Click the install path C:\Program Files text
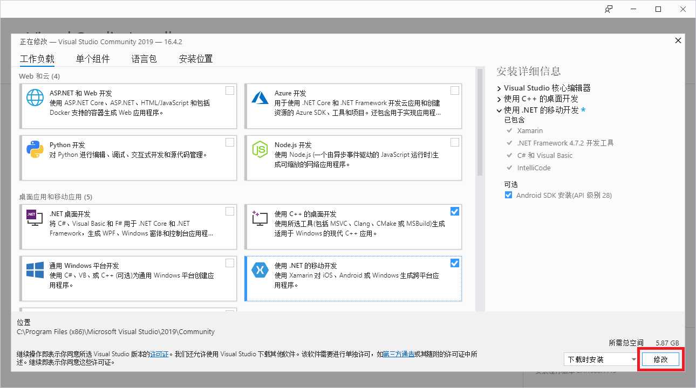Image resolution: width=696 pixels, height=388 pixels. point(116,331)
